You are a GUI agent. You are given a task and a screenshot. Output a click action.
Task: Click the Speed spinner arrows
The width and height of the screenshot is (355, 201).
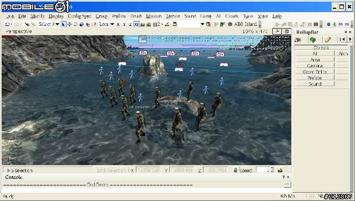pyautogui.click(x=272, y=170)
